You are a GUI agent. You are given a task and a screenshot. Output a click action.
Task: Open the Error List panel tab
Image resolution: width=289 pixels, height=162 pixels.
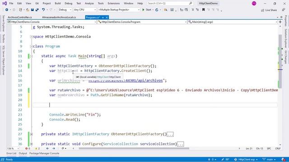[x=11, y=153]
